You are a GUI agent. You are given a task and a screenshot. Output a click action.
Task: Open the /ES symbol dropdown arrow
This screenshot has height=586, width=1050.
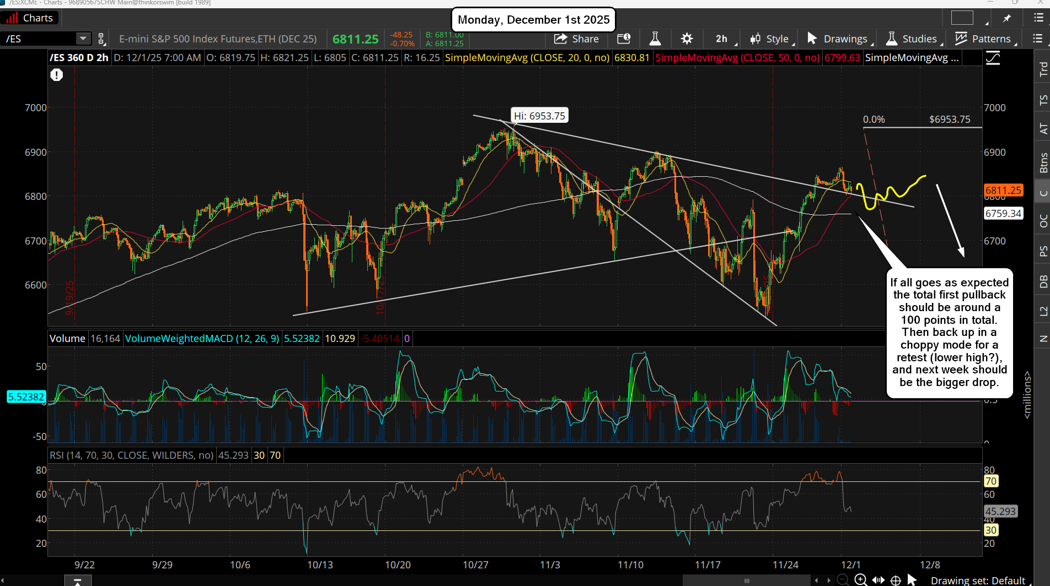pyautogui.click(x=83, y=39)
